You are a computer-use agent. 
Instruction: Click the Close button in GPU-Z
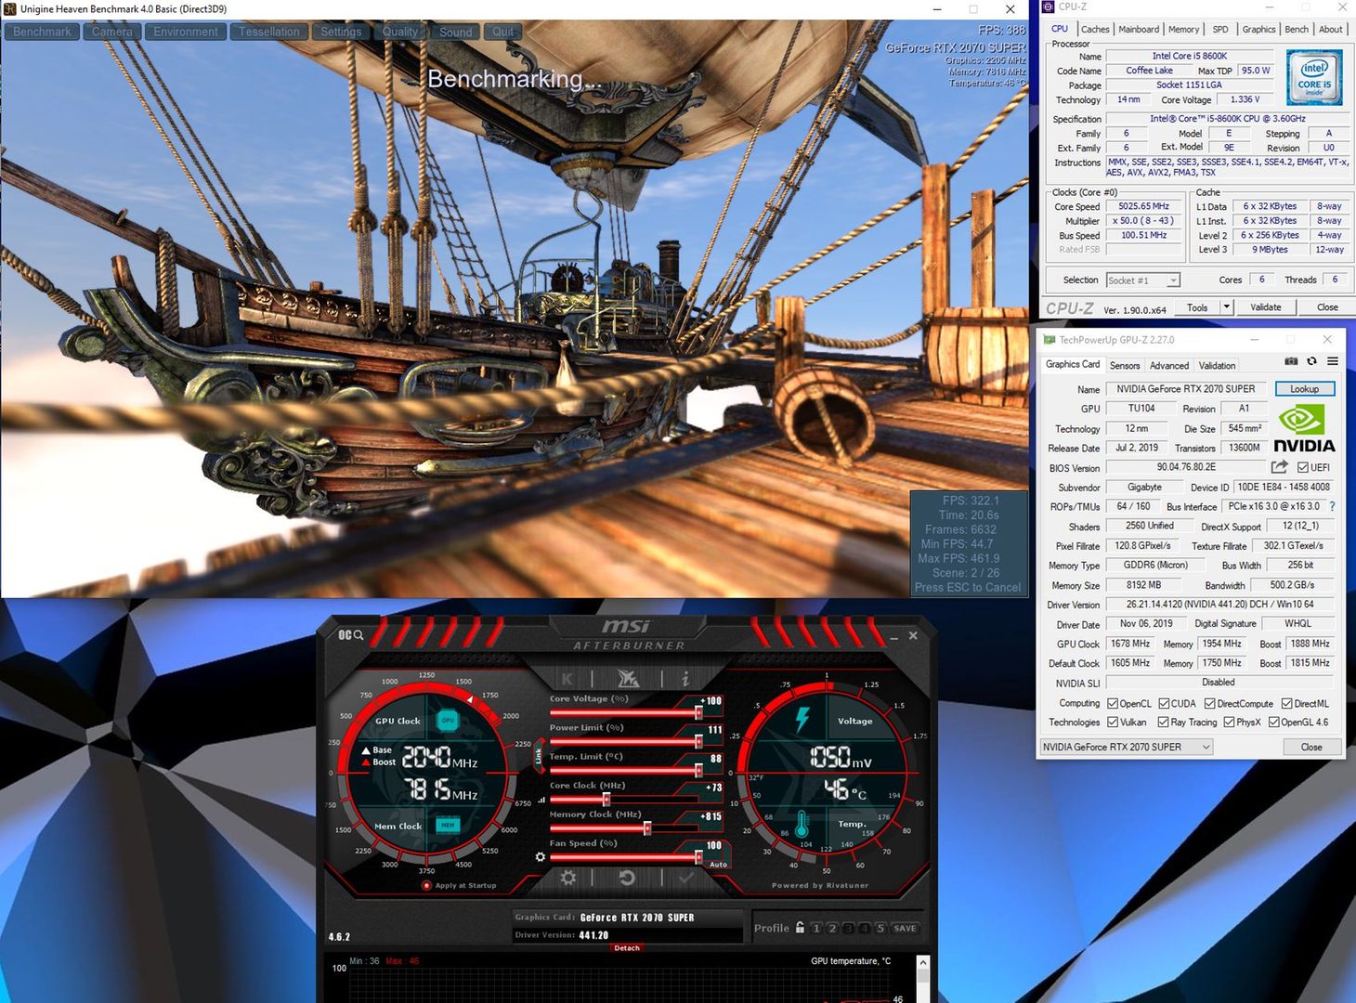pyautogui.click(x=1311, y=747)
